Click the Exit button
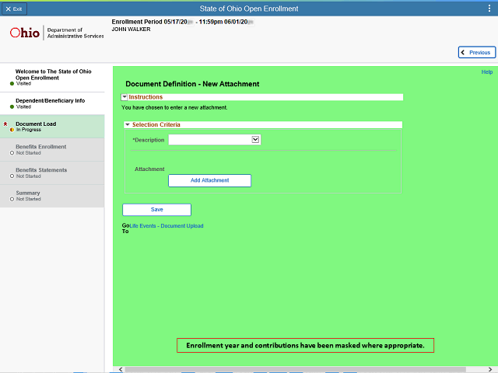The height and width of the screenshot is (373, 498). tap(14, 9)
